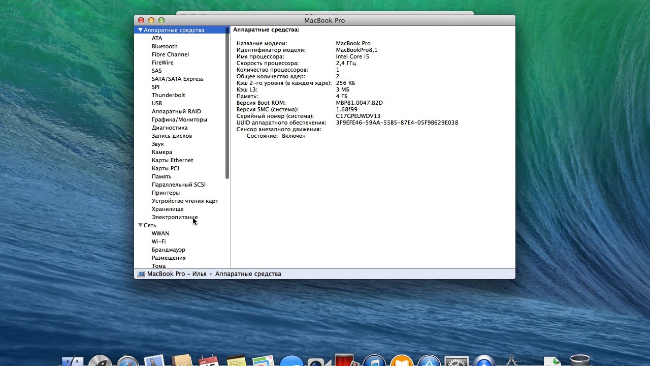The height and width of the screenshot is (366, 650).
Task: Open Calendar icon in the dock
Action: [209, 361]
